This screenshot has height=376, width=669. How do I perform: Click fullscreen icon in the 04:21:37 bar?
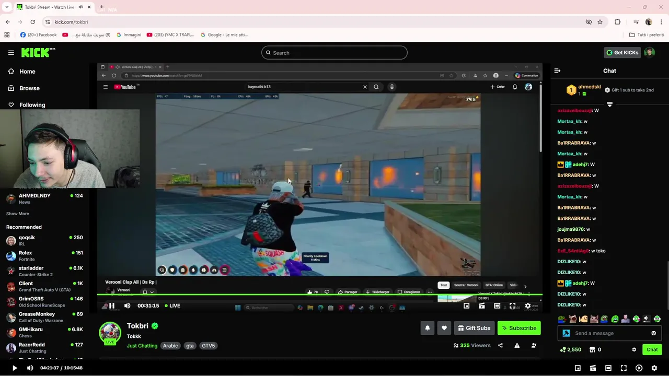coord(624,368)
